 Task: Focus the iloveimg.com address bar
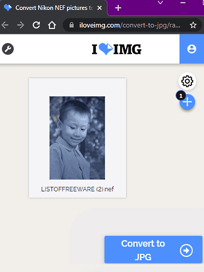[x=129, y=25]
